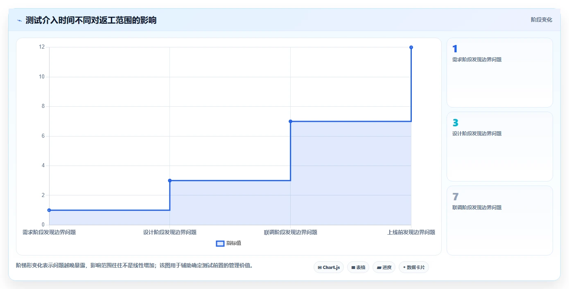Image resolution: width=569 pixels, height=289 pixels.
Task: Select the Chart.js tag pill
Action: (x=329, y=267)
